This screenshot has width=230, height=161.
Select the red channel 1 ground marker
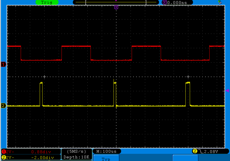coord(3,65)
